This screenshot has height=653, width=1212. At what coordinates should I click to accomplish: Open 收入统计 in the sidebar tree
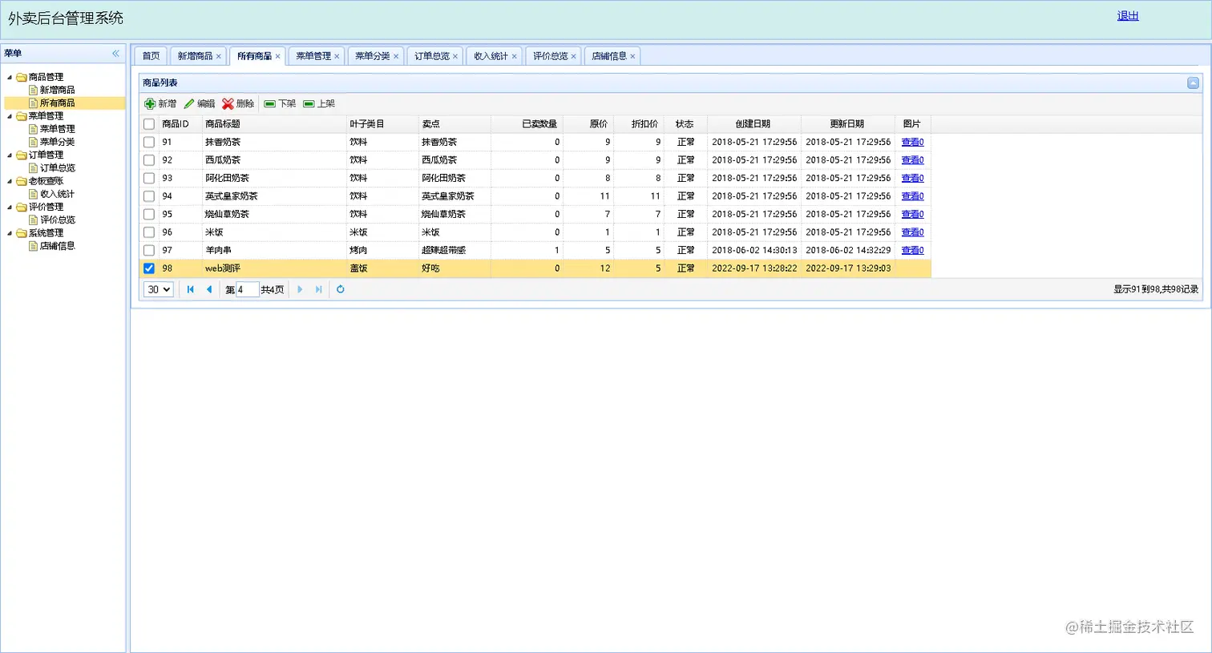57,194
